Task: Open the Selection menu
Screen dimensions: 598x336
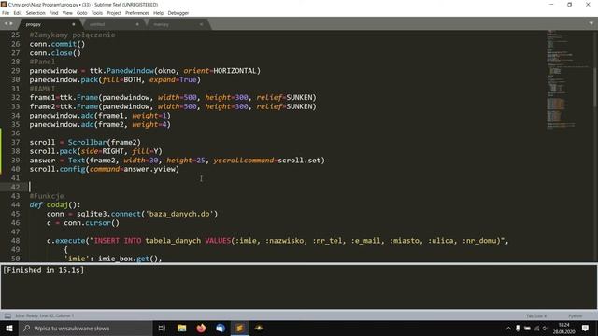Action: coord(36,13)
